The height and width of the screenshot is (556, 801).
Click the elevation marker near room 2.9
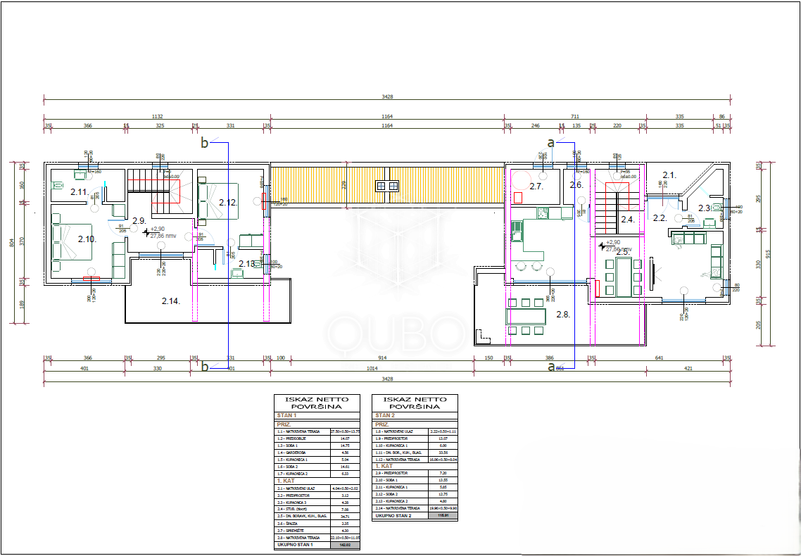(146, 231)
